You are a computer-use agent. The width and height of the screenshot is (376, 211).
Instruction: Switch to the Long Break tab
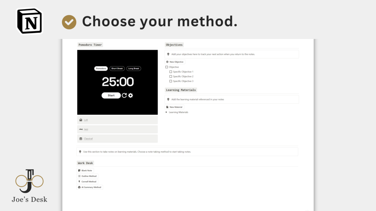point(134,68)
